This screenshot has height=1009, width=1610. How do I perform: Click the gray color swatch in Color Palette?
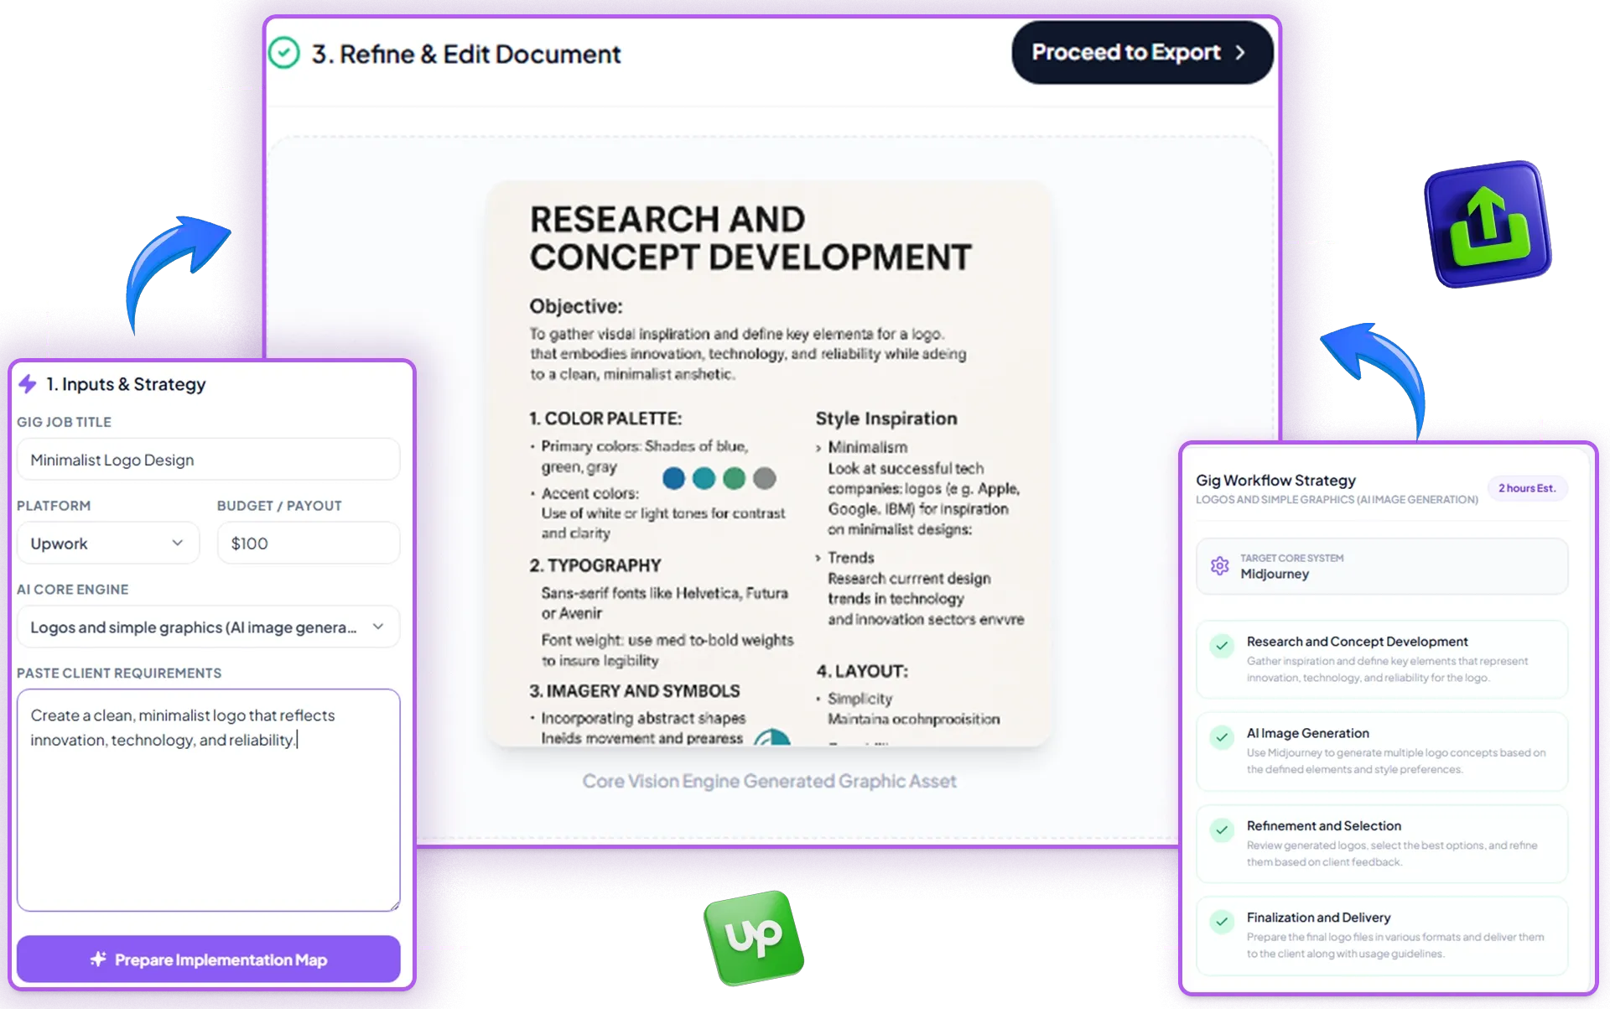(x=764, y=478)
